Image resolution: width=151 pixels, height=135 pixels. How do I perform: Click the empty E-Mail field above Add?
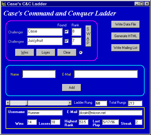tap(106, 74)
